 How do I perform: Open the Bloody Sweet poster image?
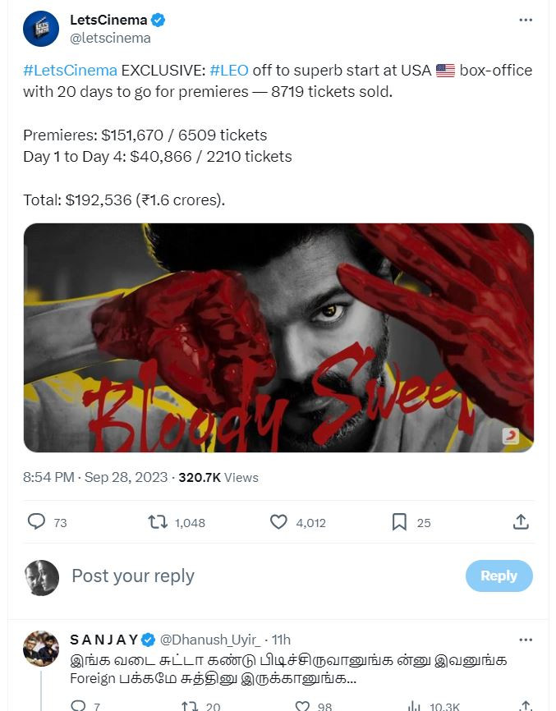278,337
